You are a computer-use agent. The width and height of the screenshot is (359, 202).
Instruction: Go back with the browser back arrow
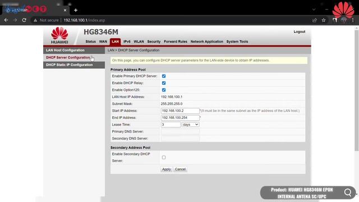(6, 20)
